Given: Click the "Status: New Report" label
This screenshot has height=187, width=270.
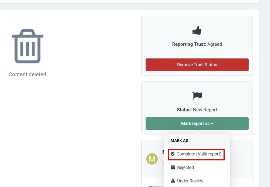Looking at the screenshot, I should click(197, 110).
